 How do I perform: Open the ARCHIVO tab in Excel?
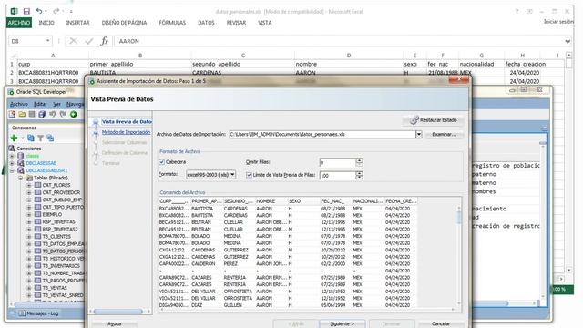tap(19, 23)
